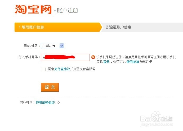Click the 您的手机号码 field label
183x131 pixels.
(29, 57)
